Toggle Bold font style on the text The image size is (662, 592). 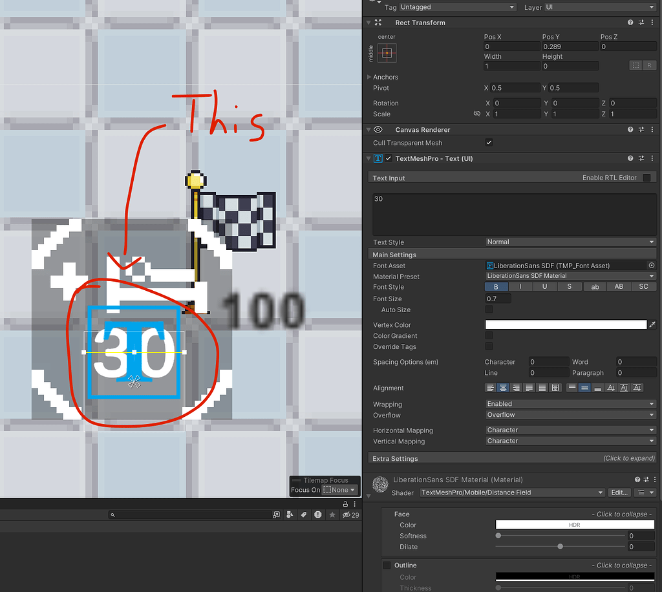click(496, 286)
